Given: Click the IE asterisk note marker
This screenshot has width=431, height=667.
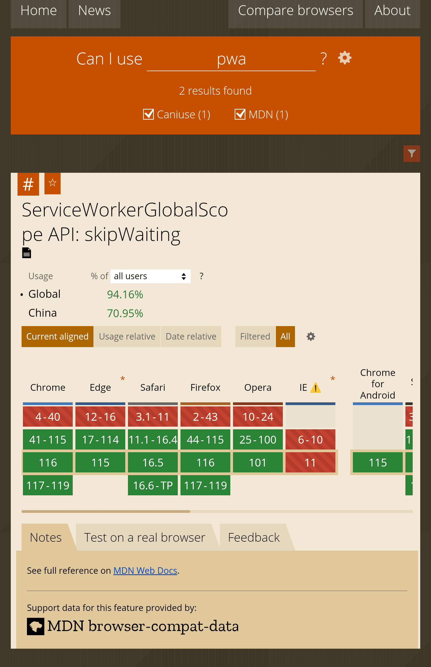Looking at the screenshot, I should pyautogui.click(x=332, y=379).
